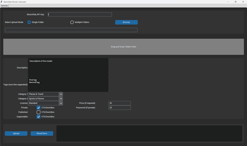Image resolution: width=247 pixels, height=146 pixels.
Task: Click the Description label
Action: tap(23, 68)
